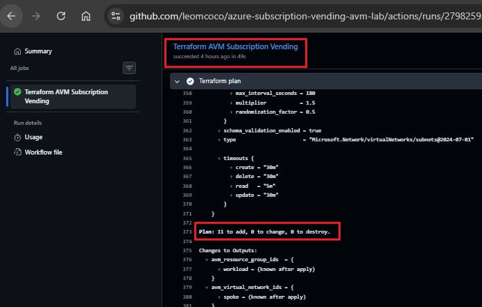This screenshot has width=482, height=307.
Task: Click the Usage stopwatch icon
Action: (x=17, y=137)
